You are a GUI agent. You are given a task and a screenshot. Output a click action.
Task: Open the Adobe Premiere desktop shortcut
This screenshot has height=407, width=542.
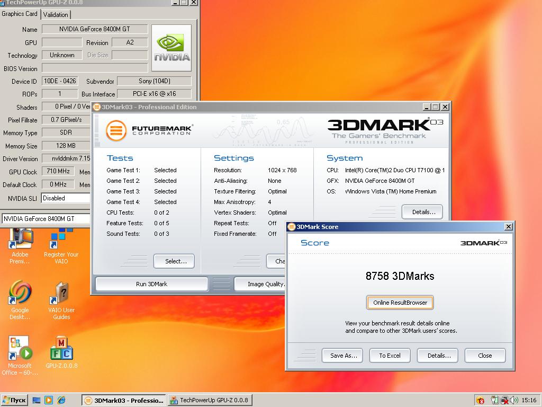(x=20, y=246)
